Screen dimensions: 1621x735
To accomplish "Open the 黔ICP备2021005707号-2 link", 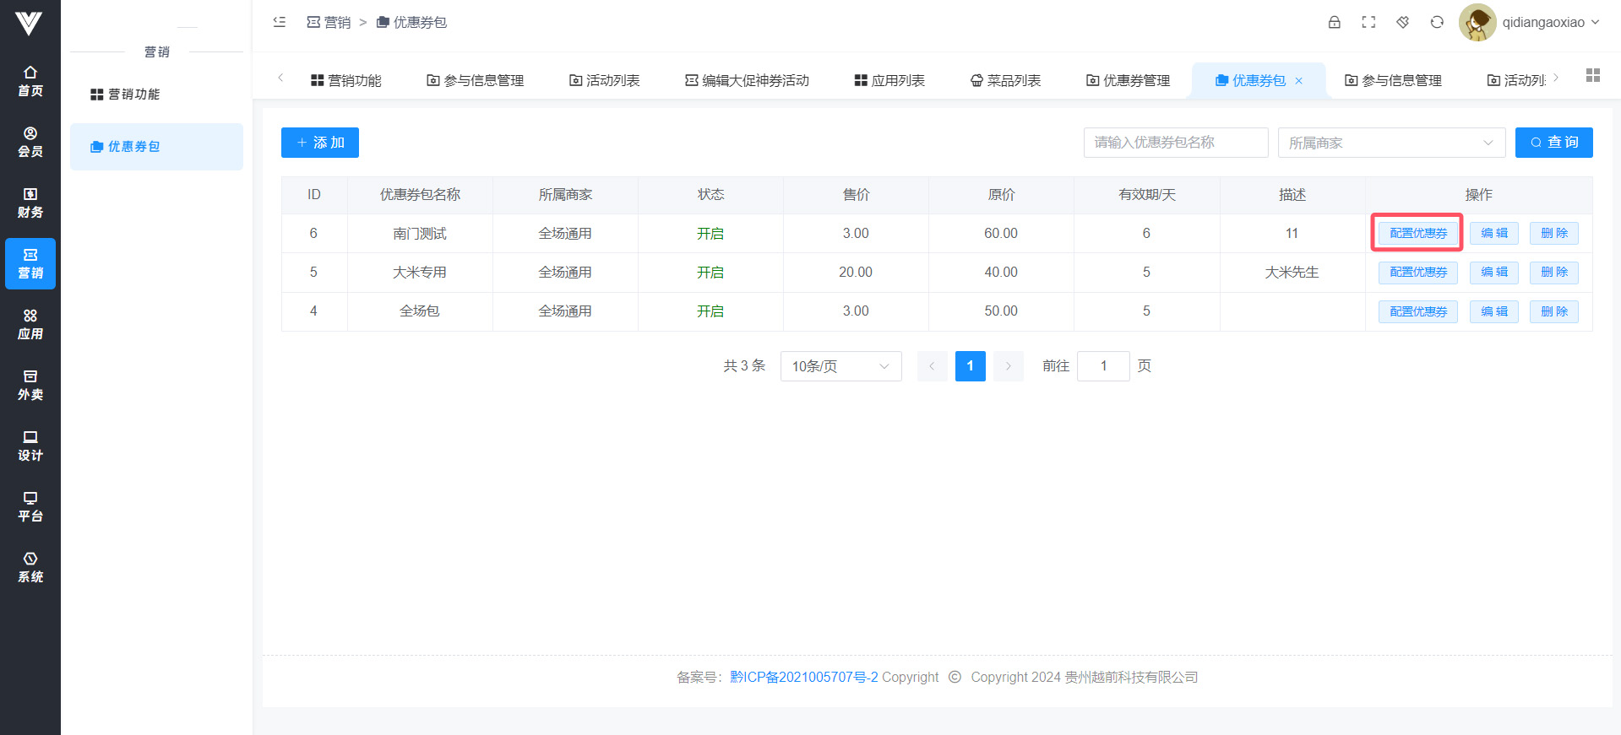I will [803, 677].
